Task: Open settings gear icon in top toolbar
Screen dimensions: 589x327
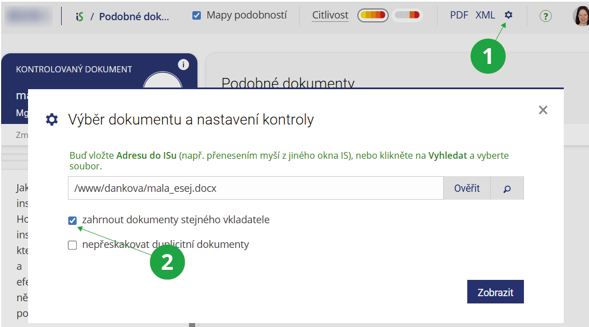Action: tap(508, 15)
